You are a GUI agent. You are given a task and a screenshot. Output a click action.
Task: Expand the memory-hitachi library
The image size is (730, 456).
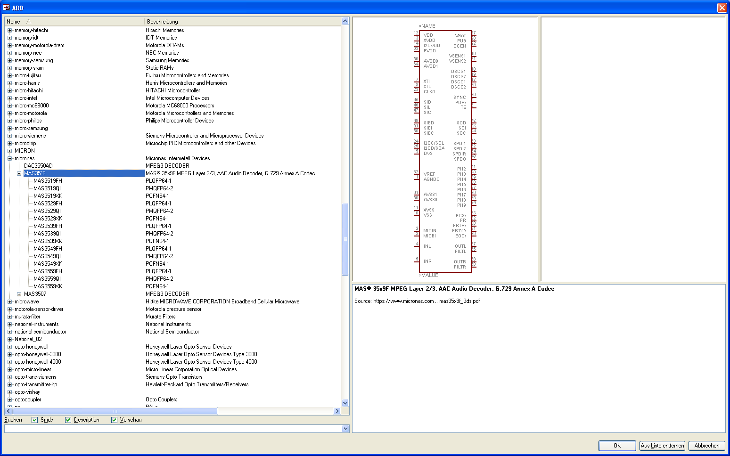[x=9, y=30]
